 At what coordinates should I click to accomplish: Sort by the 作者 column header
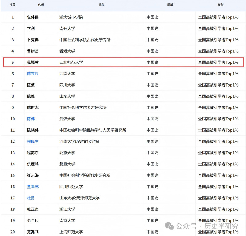(x=41, y=5)
